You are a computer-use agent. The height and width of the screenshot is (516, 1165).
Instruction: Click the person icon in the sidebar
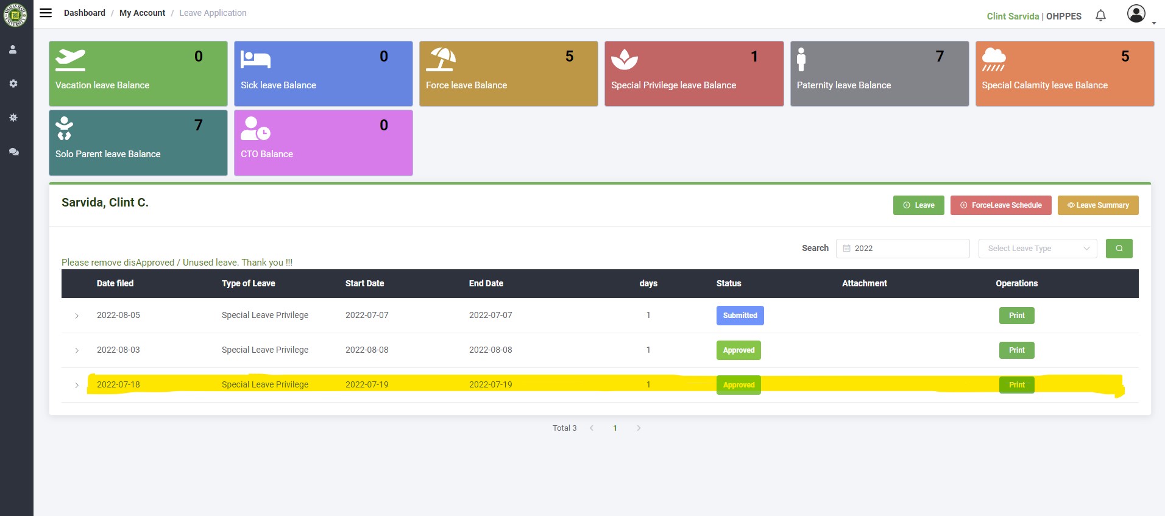click(13, 50)
